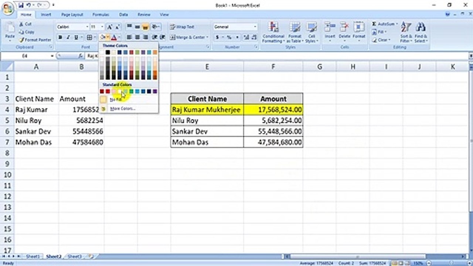Open the Fill dropdown in Editing group

click(380, 32)
